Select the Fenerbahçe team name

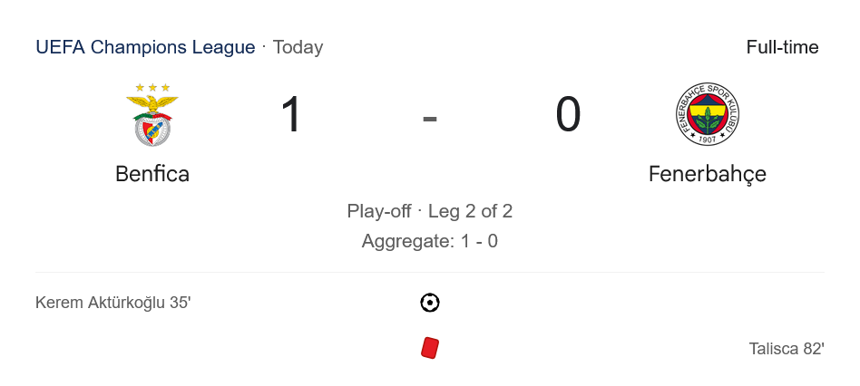click(x=708, y=174)
